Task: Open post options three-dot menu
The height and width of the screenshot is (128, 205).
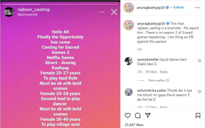Action: point(197,8)
